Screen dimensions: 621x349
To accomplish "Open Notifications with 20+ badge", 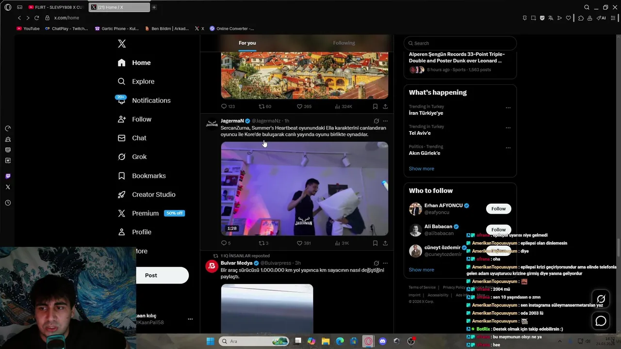I will [x=144, y=100].
